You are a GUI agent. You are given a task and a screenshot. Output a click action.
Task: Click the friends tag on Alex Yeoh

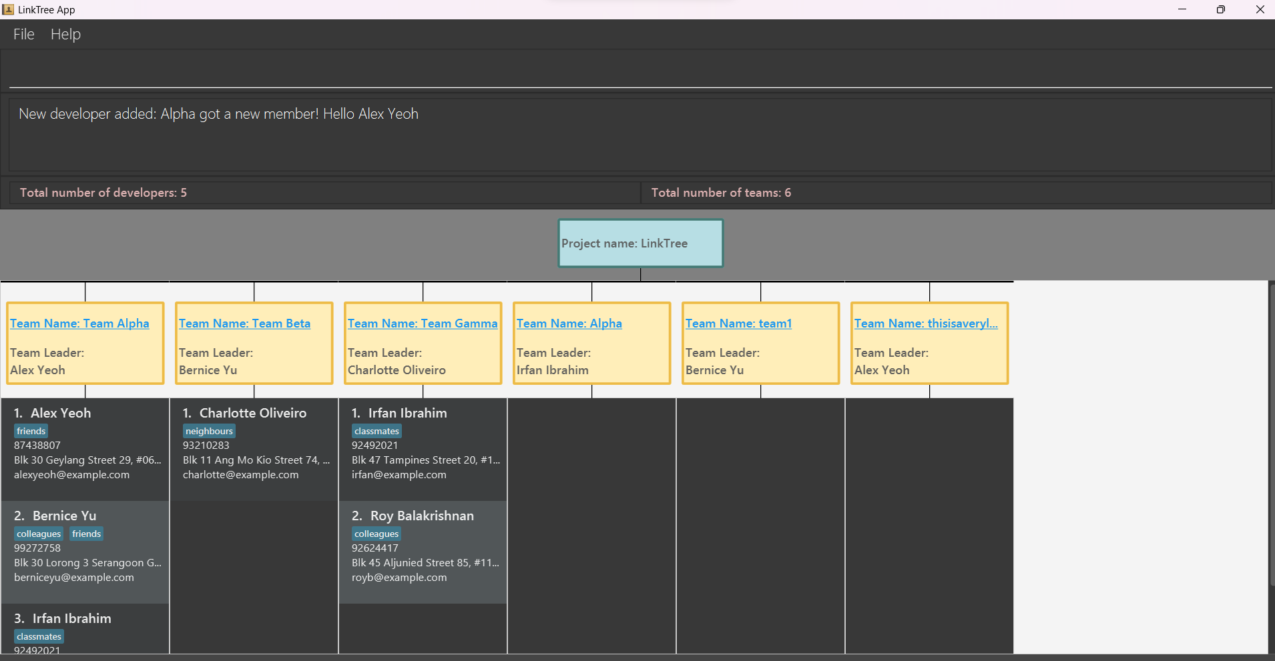(x=31, y=432)
